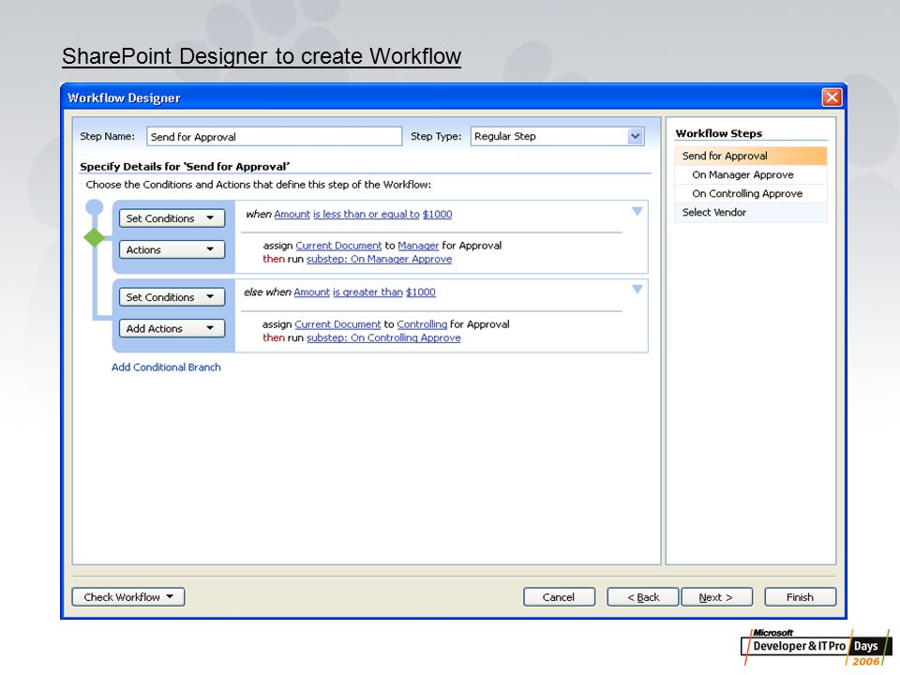Click 'Specify Details for Send for Approval' heading
This screenshot has height=675, width=900.
click(x=185, y=167)
